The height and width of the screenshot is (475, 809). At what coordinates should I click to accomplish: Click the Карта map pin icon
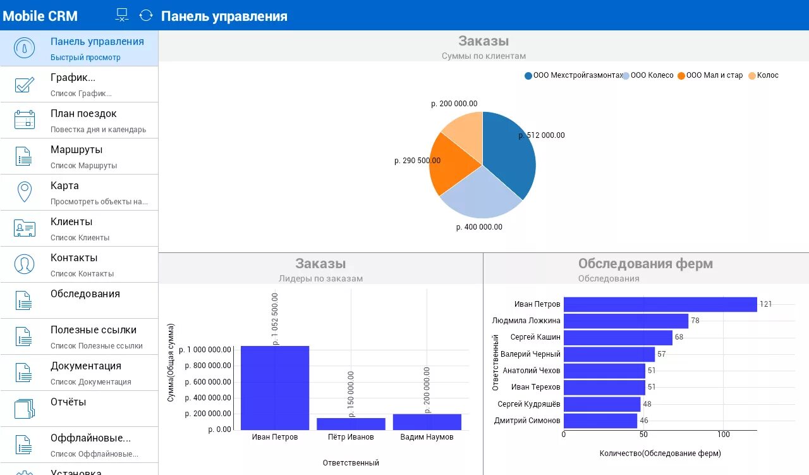point(25,192)
